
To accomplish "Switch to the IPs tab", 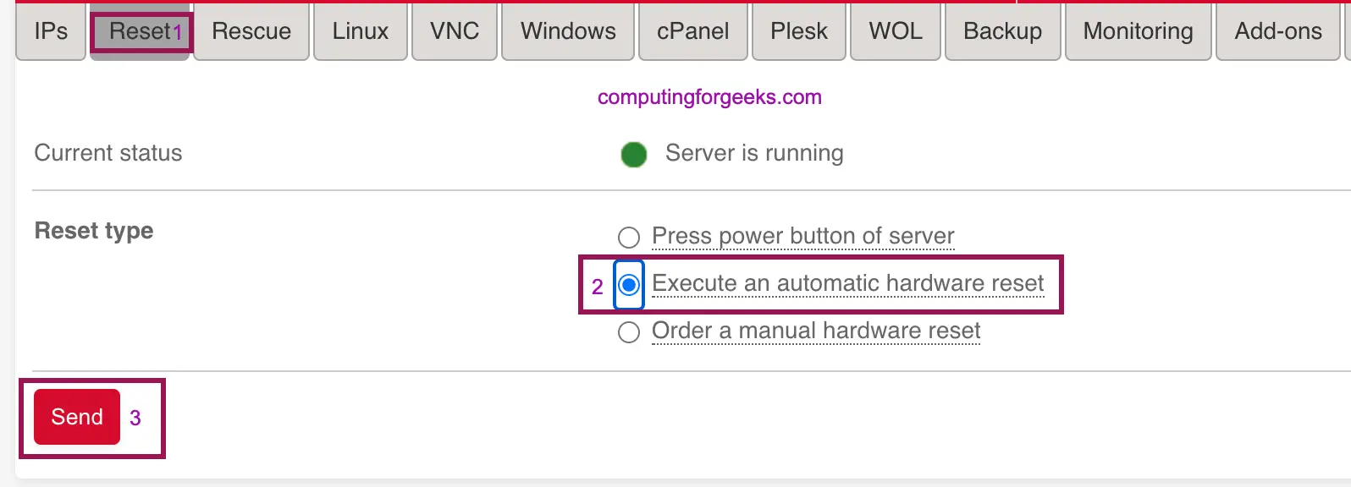I will (50, 31).
